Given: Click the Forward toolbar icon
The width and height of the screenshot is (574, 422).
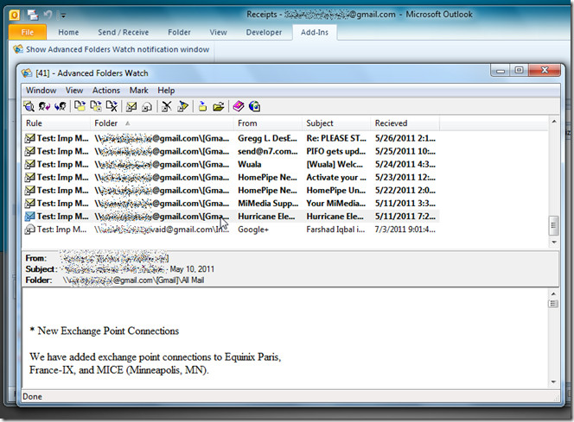Looking at the screenshot, I should (60, 106).
